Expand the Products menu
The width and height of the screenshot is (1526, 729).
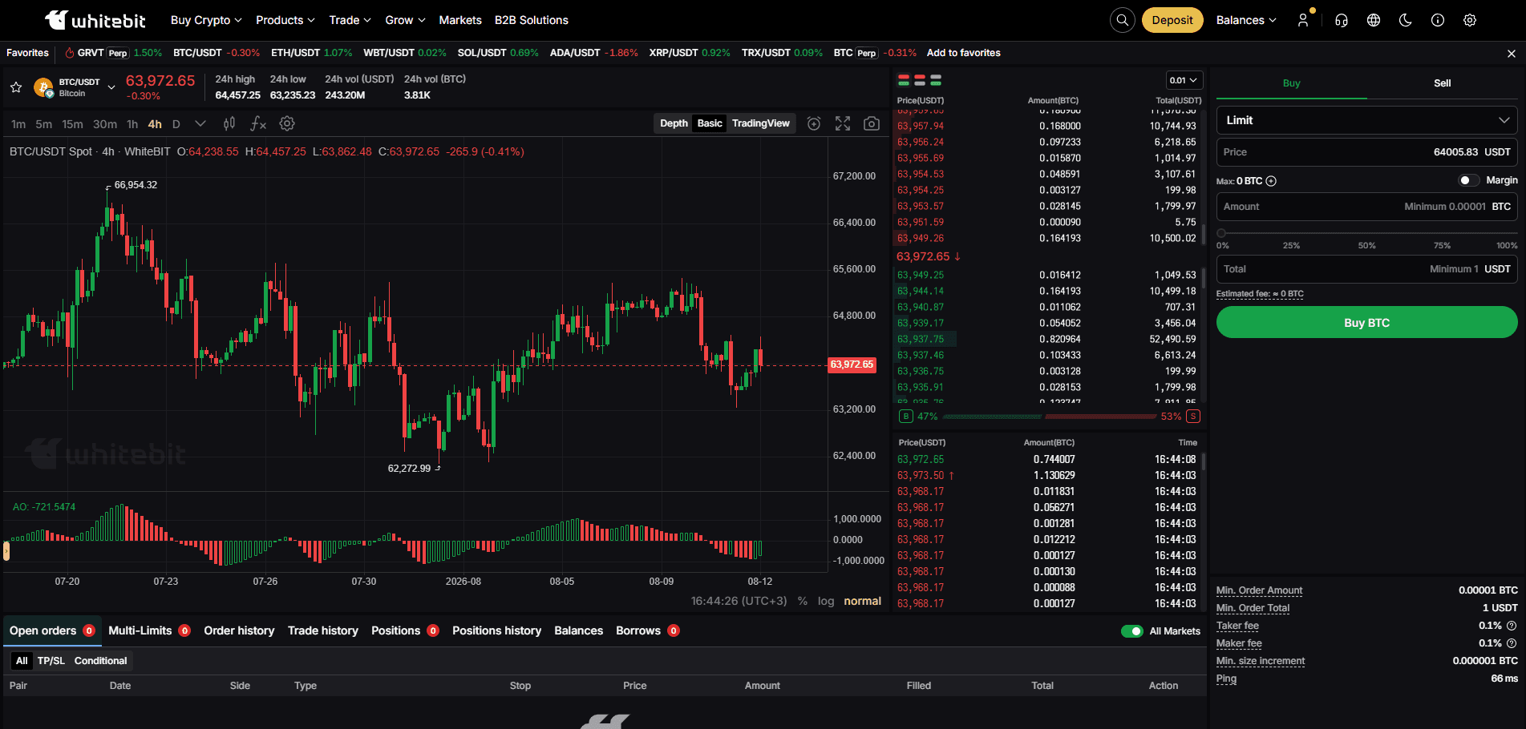pyautogui.click(x=285, y=20)
